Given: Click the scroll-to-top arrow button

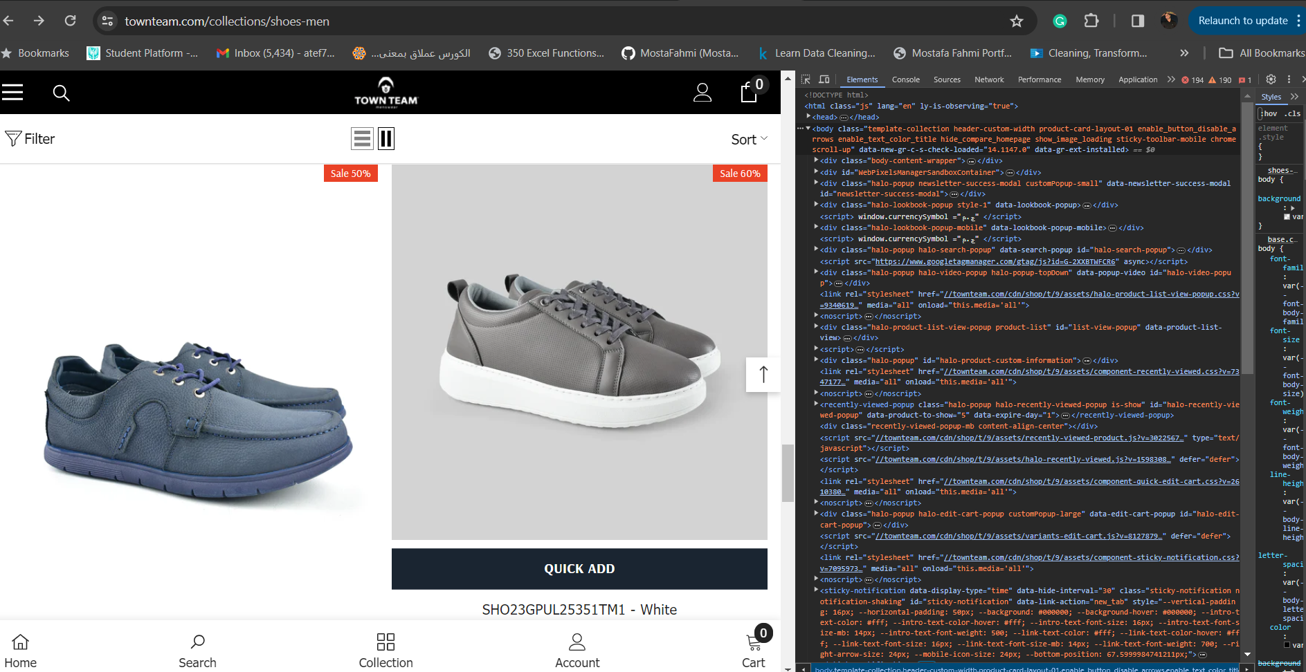Looking at the screenshot, I should 763,375.
